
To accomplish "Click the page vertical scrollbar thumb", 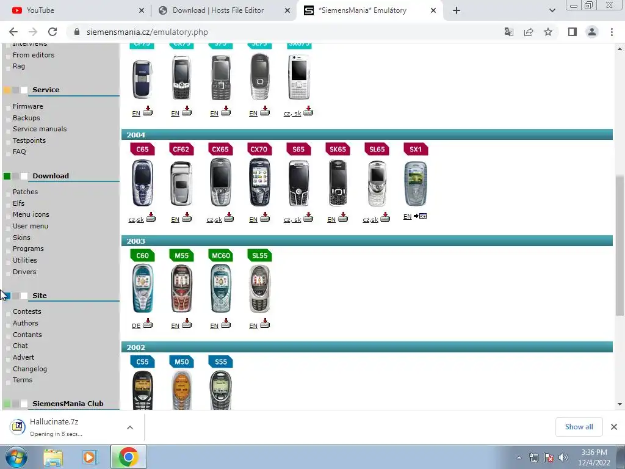I will (620, 245).
